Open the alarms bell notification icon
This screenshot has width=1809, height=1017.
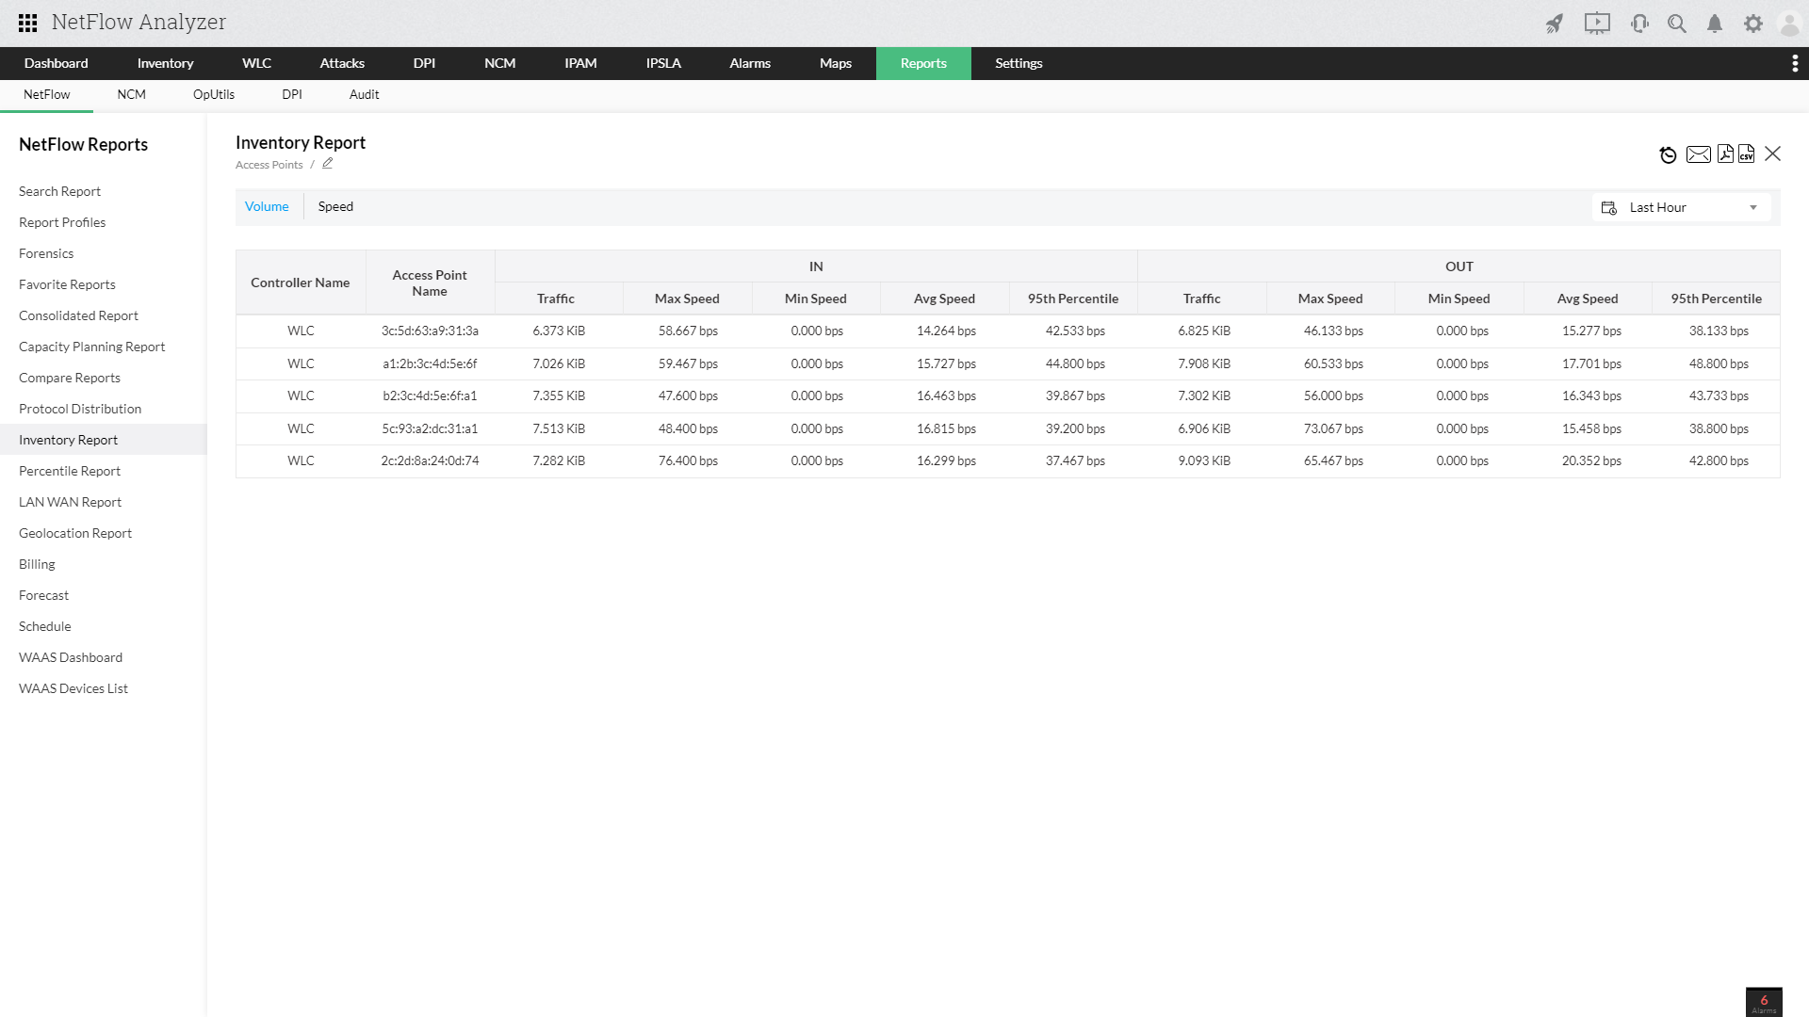pos(1715,24)
